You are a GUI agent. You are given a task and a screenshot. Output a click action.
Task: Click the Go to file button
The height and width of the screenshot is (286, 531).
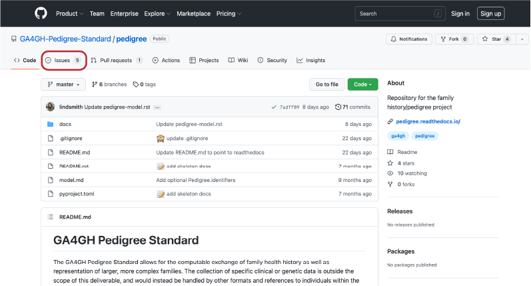coord(326,84)
